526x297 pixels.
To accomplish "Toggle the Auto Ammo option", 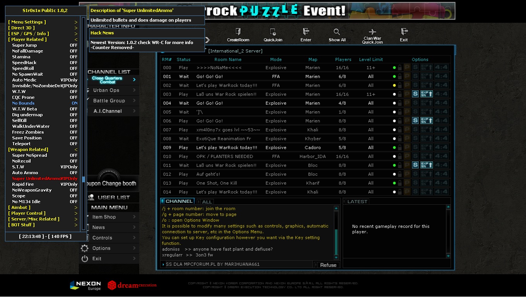I will tap(44, 173).
